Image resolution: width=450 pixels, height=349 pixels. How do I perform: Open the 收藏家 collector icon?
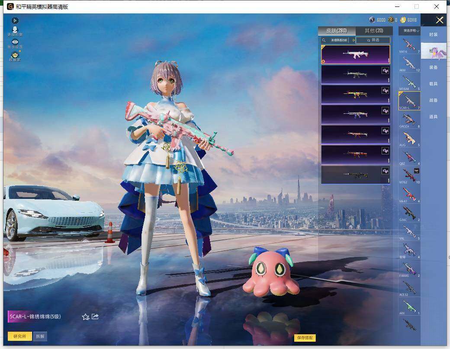pos(15,56)
